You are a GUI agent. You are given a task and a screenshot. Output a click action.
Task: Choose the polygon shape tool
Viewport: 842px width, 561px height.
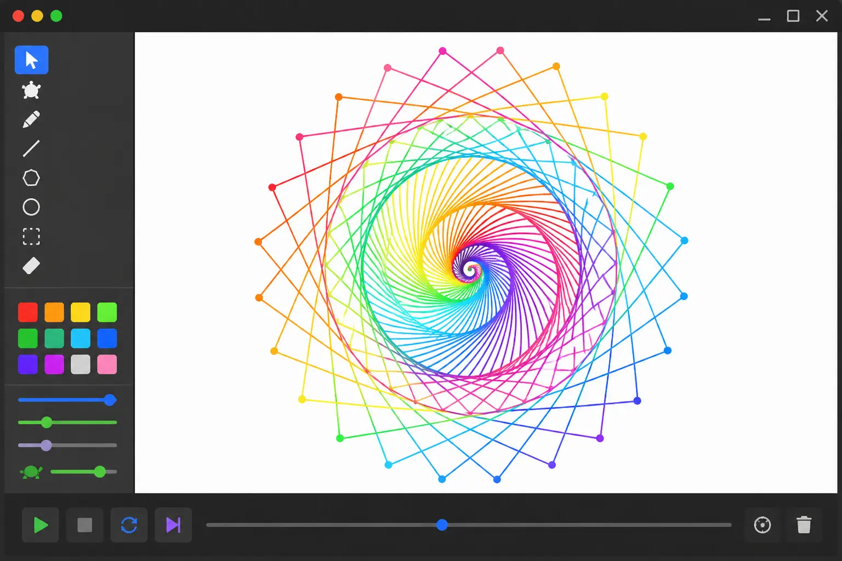tap(31, 178)
